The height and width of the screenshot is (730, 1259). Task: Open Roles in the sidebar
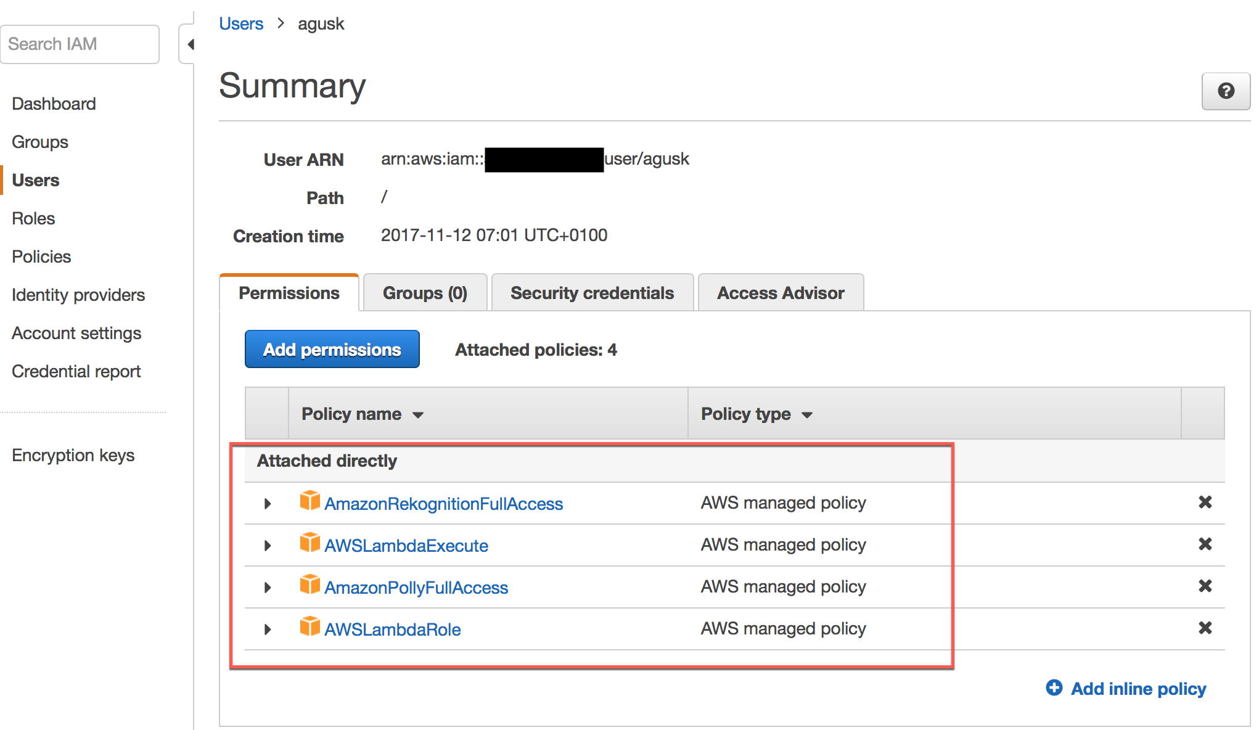click(x=33, y=218)
